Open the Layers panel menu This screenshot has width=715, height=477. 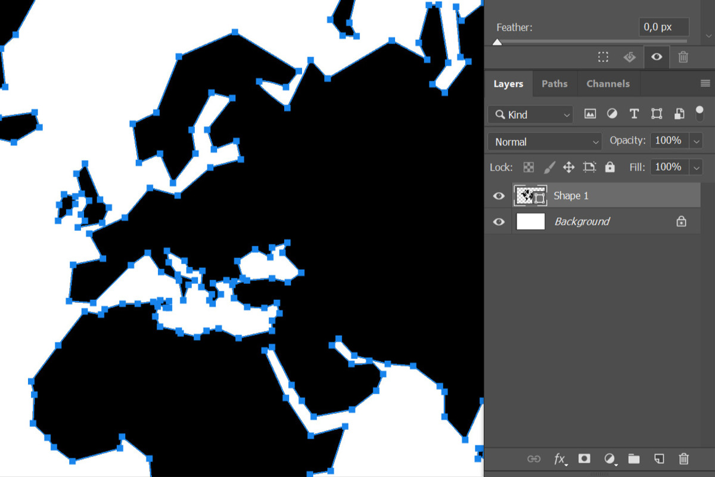tap(705, 83)
